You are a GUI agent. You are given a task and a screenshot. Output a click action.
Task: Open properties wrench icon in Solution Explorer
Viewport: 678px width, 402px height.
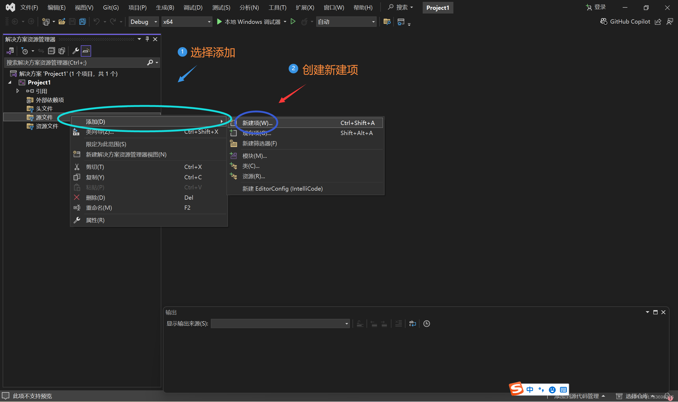pos(75,51)
